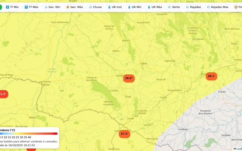The height and width of the screenshot is (151, 242).
Task: Select the 27.3° station marker near Espinosa
Action: [124, 134]
